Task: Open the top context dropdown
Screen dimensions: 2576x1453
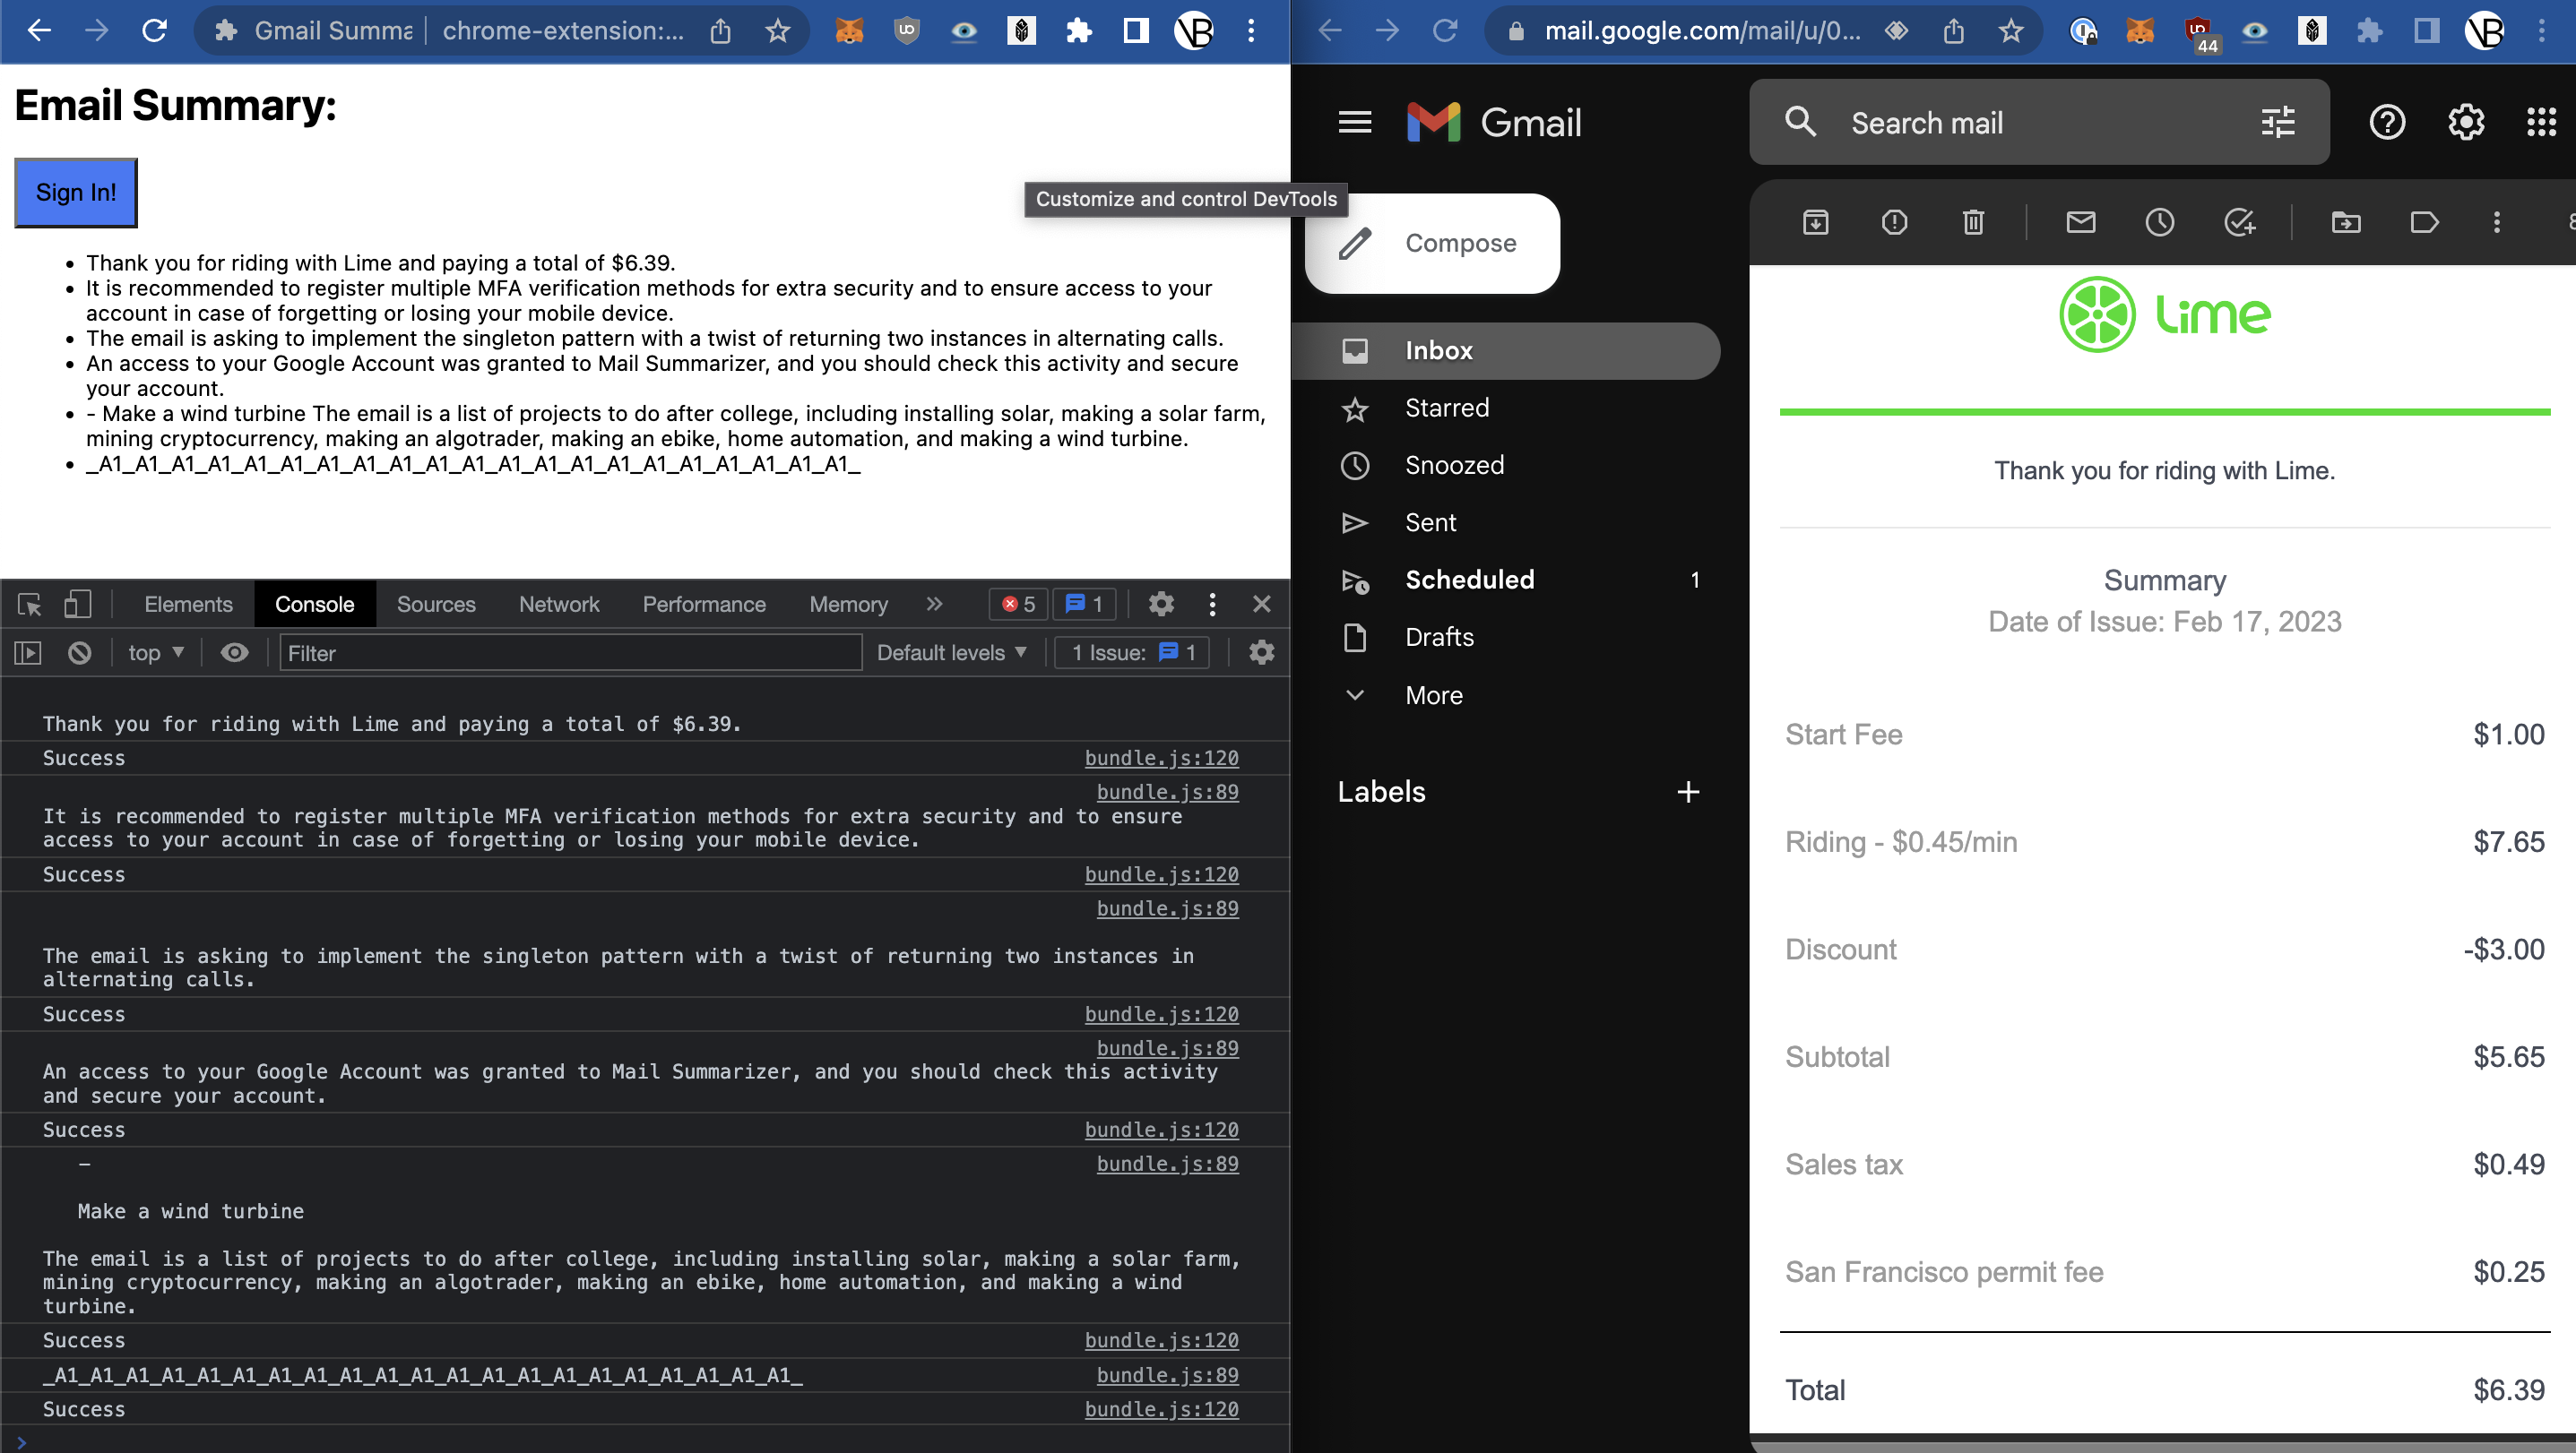Action: tap(156, 654)
